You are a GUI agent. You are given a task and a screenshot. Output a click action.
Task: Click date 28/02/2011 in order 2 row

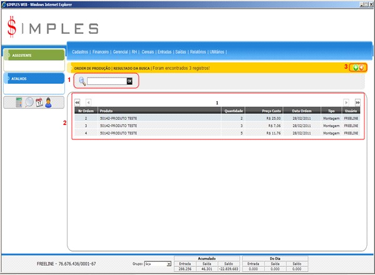(x=302, y=118)
